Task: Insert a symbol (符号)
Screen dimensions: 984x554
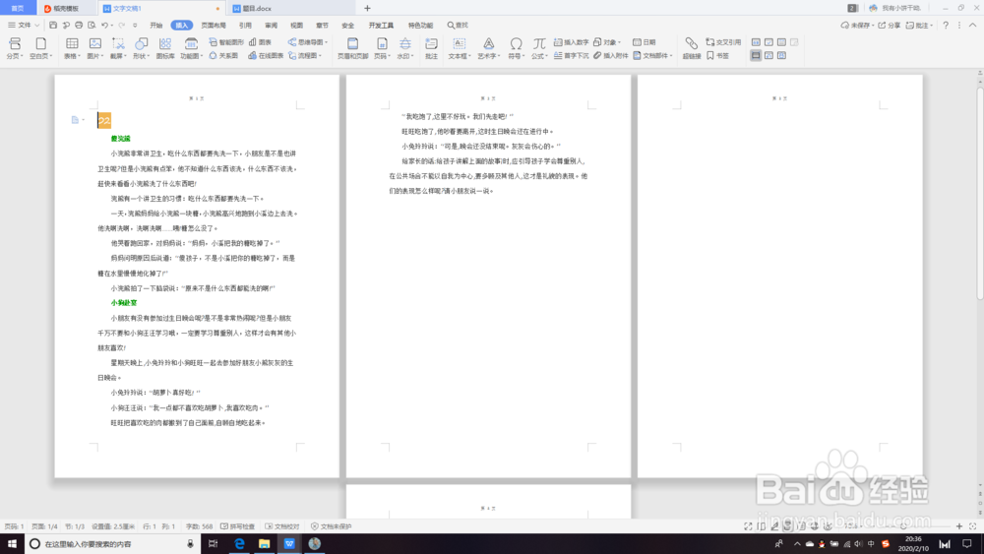Action: tap(516, 47)
